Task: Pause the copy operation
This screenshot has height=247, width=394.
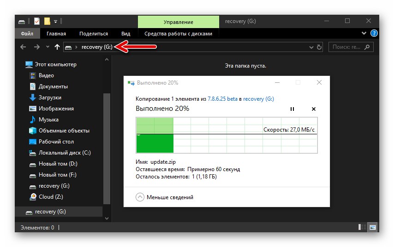Action: pos(292,109)
